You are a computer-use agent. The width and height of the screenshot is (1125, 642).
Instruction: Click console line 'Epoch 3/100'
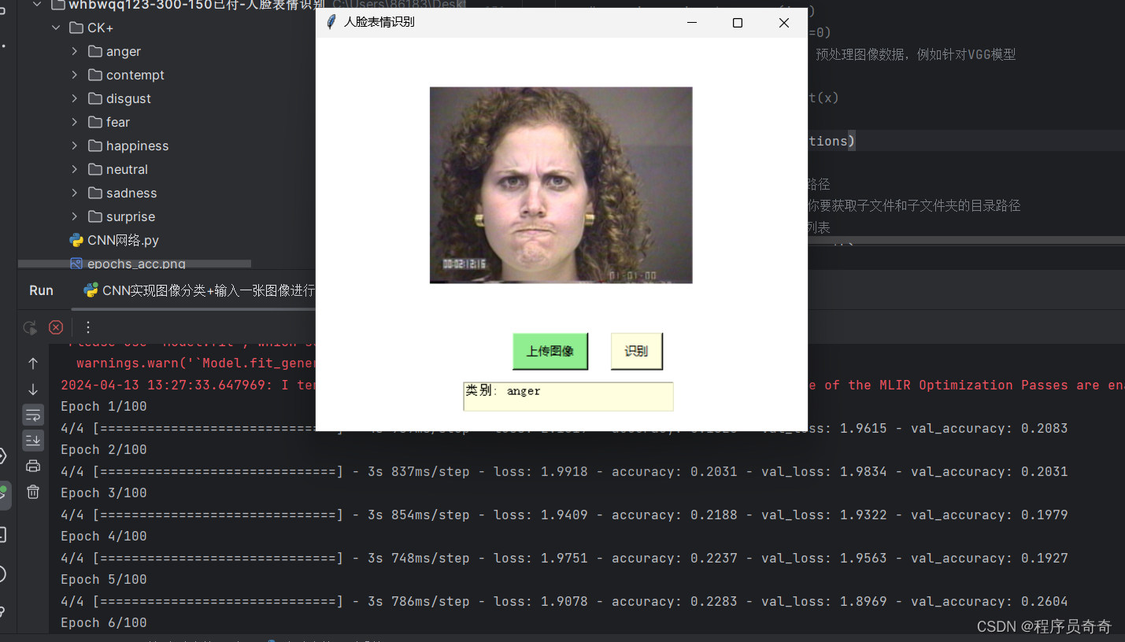[104, 493]
